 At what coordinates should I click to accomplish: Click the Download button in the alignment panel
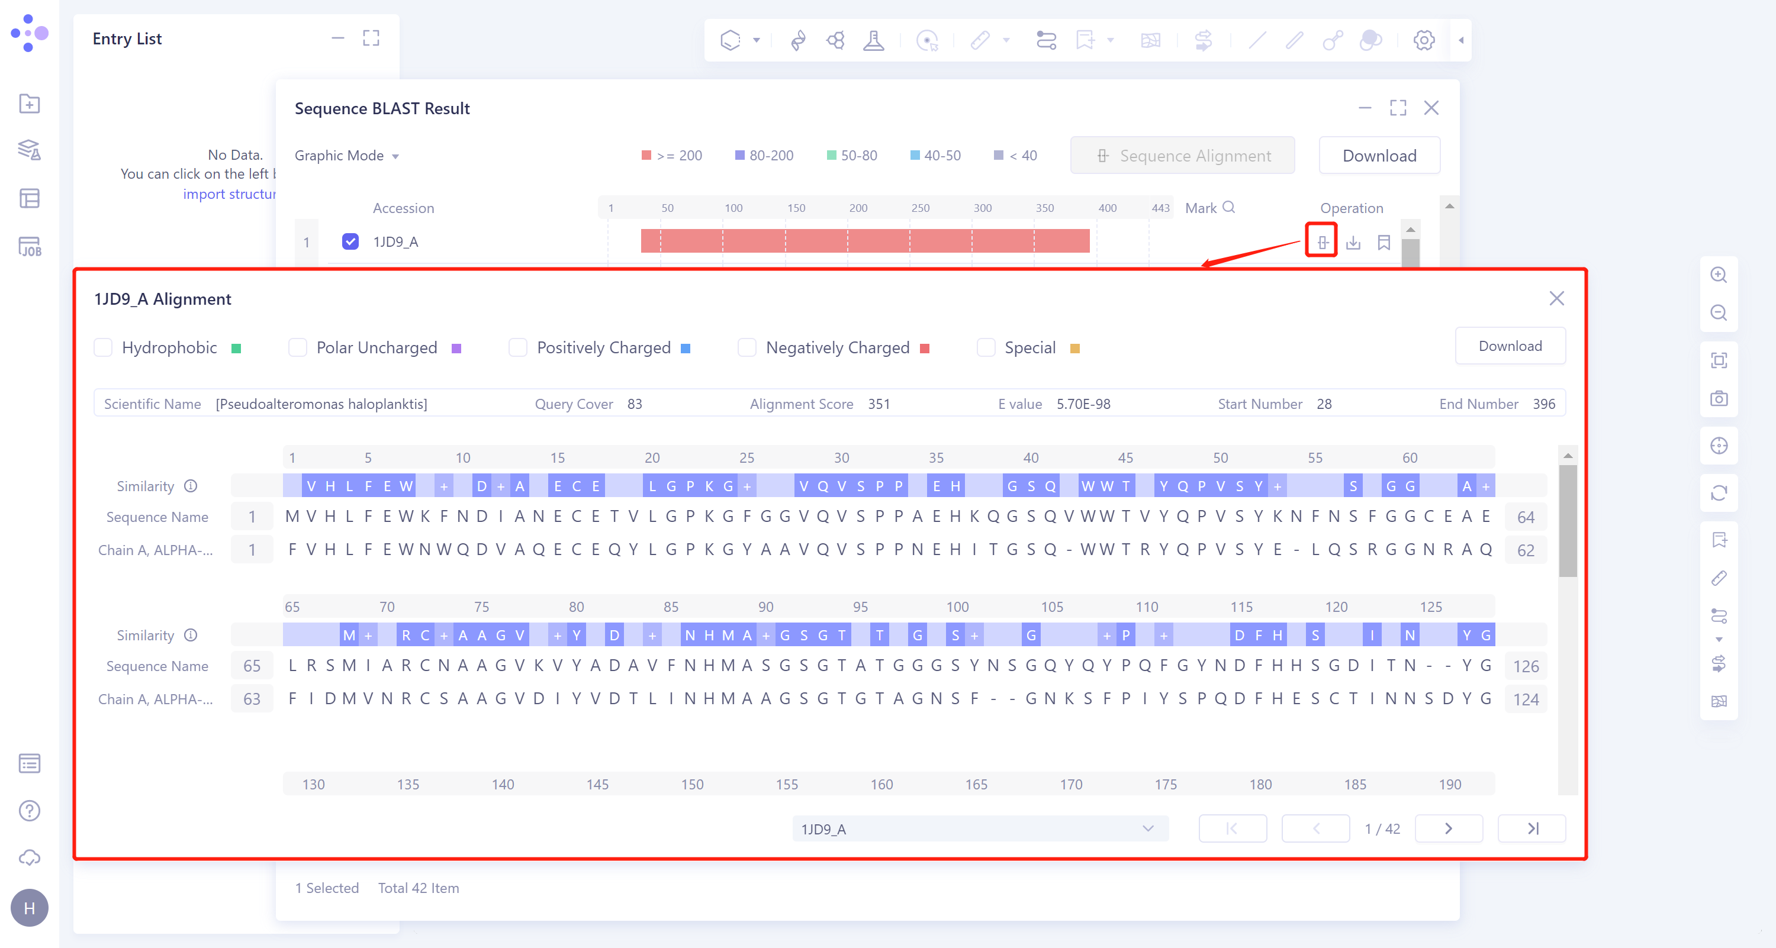[1510, 345]
